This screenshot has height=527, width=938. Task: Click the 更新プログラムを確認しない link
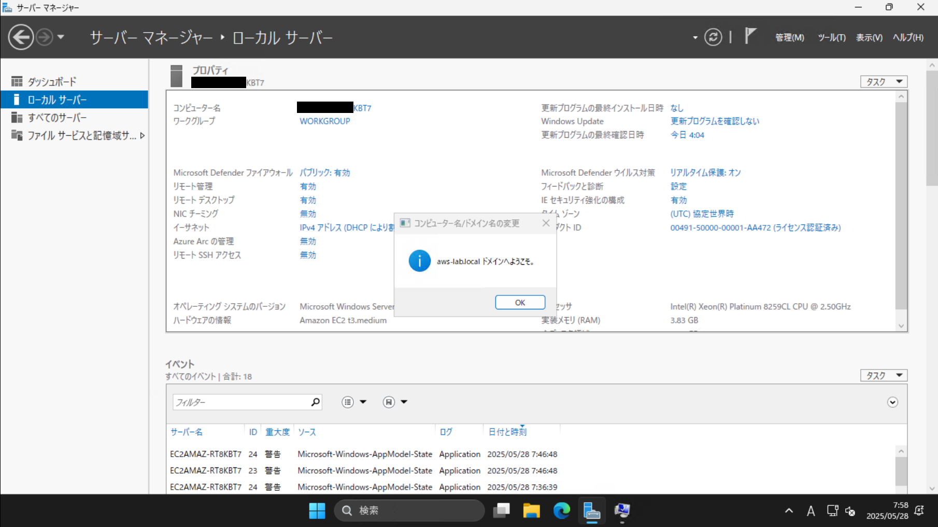pos(715,121)
